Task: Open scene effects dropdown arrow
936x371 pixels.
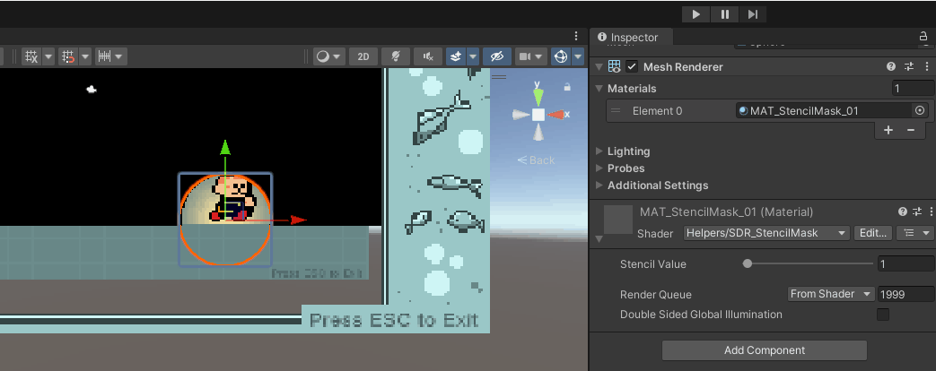Action: 473,56
